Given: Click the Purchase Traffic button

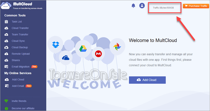Looking at the screenshot, I should point(196,6).
